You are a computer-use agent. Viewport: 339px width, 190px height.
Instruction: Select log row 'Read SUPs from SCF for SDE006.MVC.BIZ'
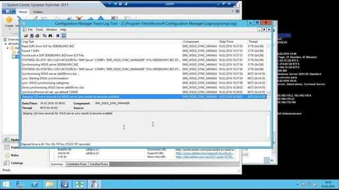click(144, 46)
